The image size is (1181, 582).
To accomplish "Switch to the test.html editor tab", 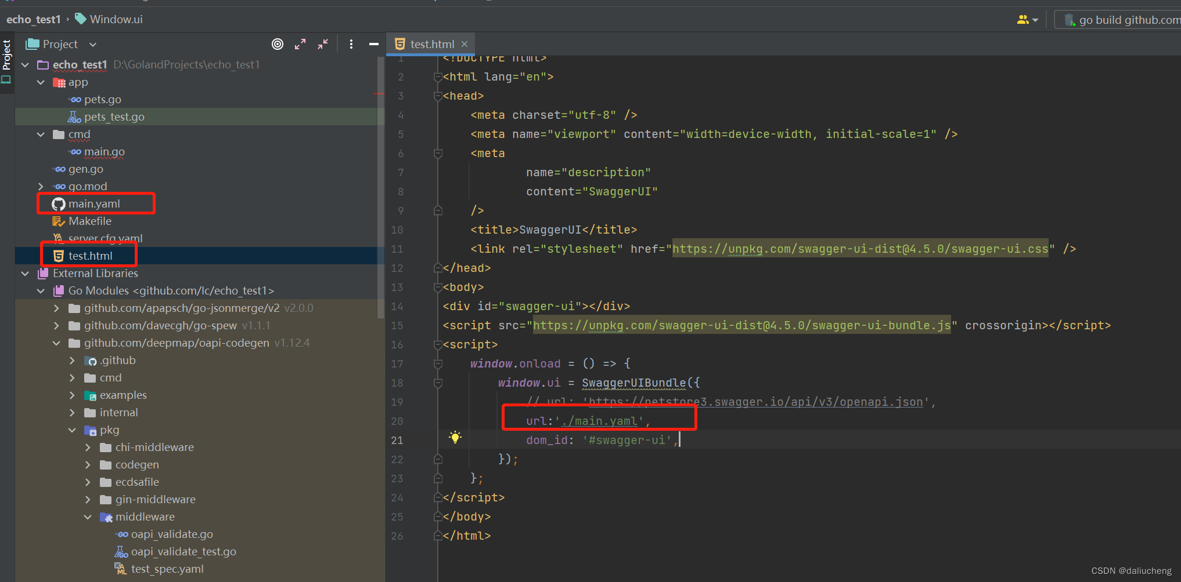I will pos(431,44).
